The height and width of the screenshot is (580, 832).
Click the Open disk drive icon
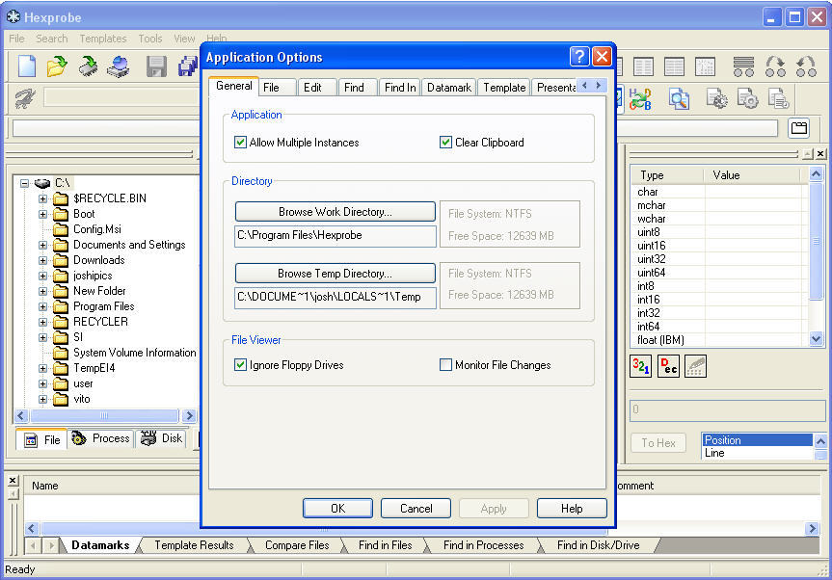pyautogui.click(x=119, y=66)
